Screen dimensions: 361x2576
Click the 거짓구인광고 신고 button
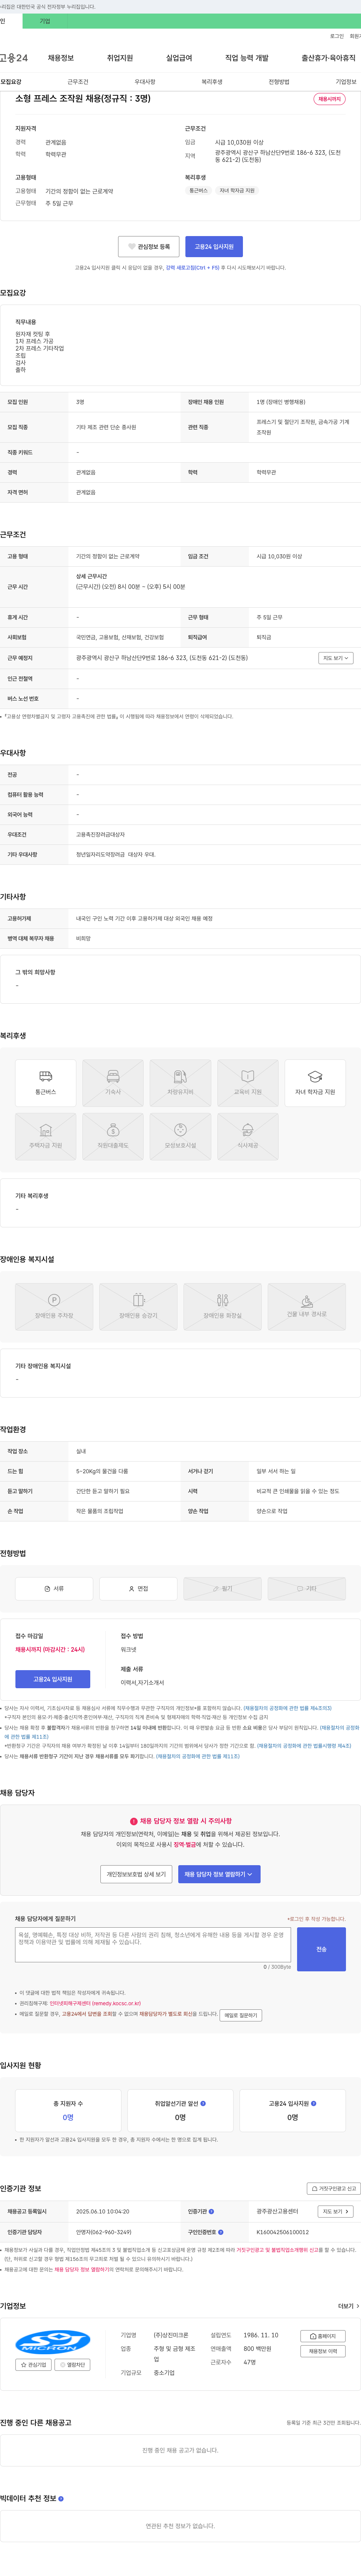(333, 2188)
